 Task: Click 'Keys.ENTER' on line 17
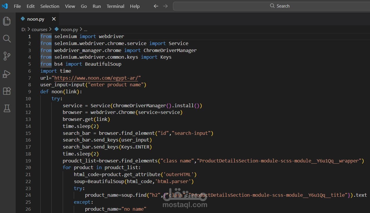135,147
